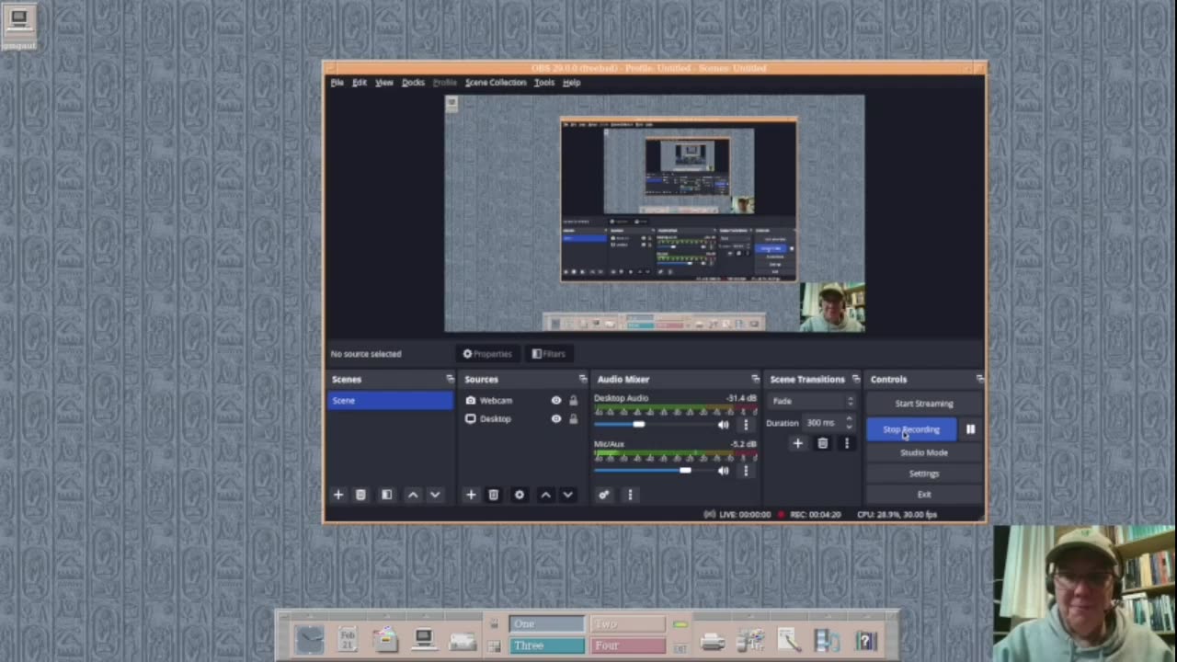Click Exit in Controls panel
This screenshot has width=1177, height=662.
[924, 495]
